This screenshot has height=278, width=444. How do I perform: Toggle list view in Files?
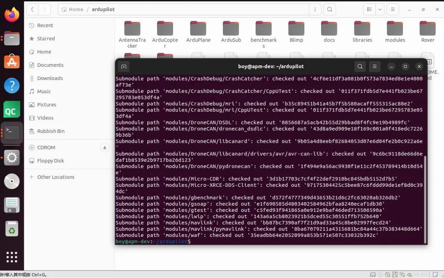point(370,9)
